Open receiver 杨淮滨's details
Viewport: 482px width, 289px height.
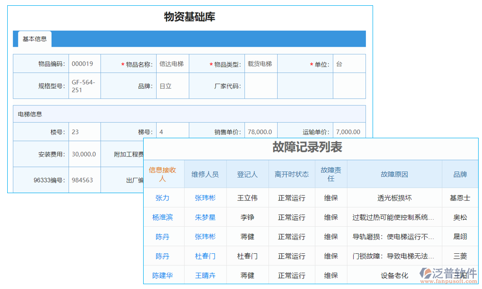click(163, 217)
